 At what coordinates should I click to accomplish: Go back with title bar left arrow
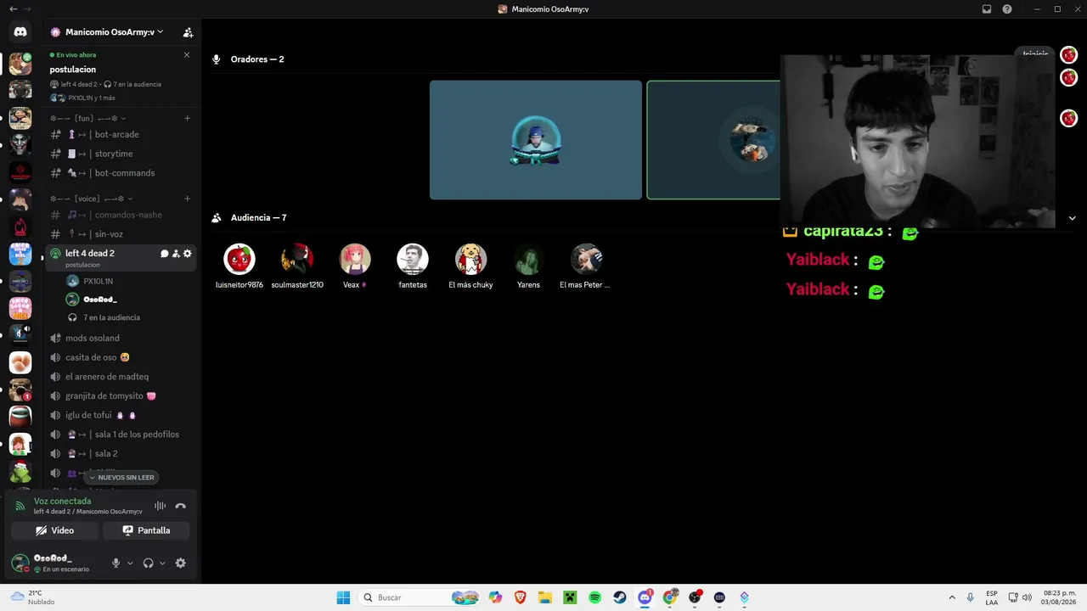point(13,9)
